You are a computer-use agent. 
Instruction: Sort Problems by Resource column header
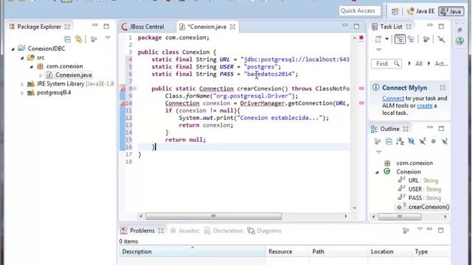pyautogui.click(x=287, y=252)
